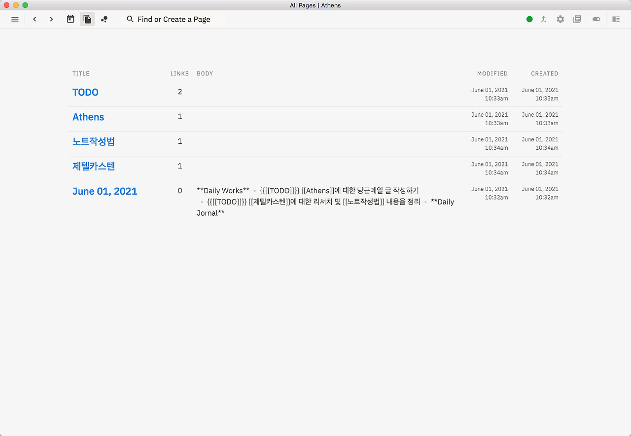Sort pages by the TITLE column header
Image resolution: width=631 pixels, height=436 pixels.
coord(81,74)
